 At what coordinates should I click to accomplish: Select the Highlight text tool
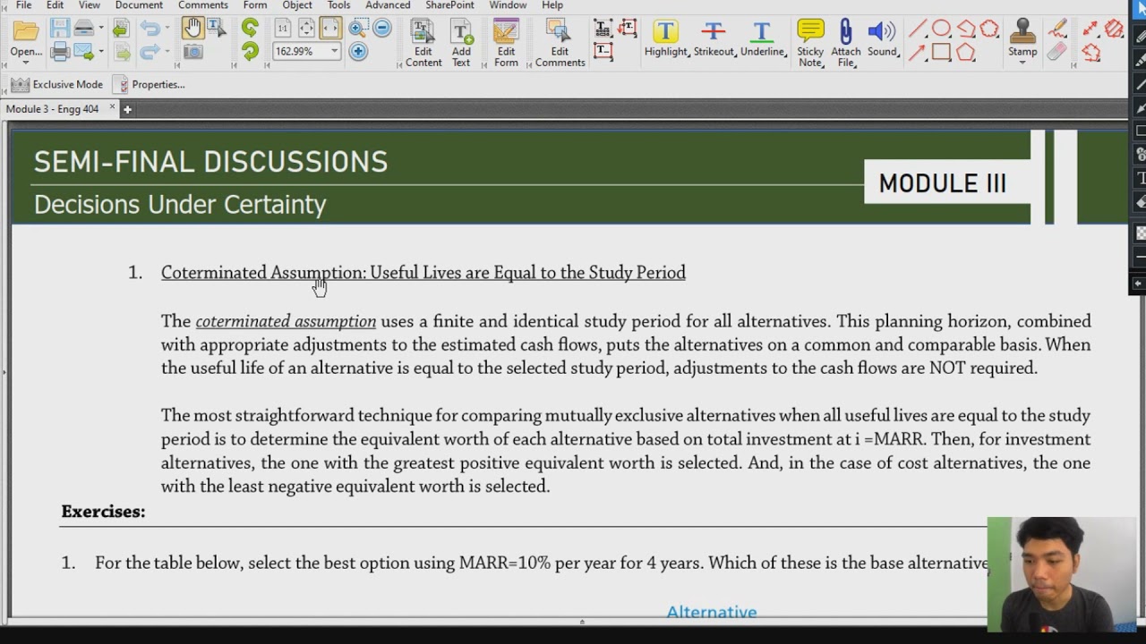[666, 39]
